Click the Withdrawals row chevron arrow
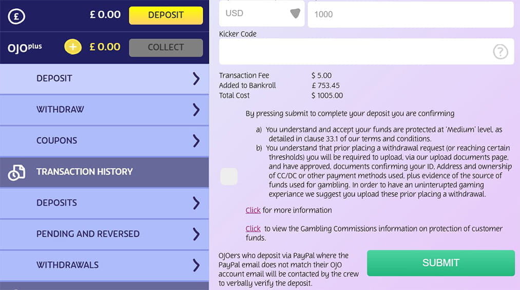Image resolution: width=520 pixels, height=290 pixels. tap(196, 265)
